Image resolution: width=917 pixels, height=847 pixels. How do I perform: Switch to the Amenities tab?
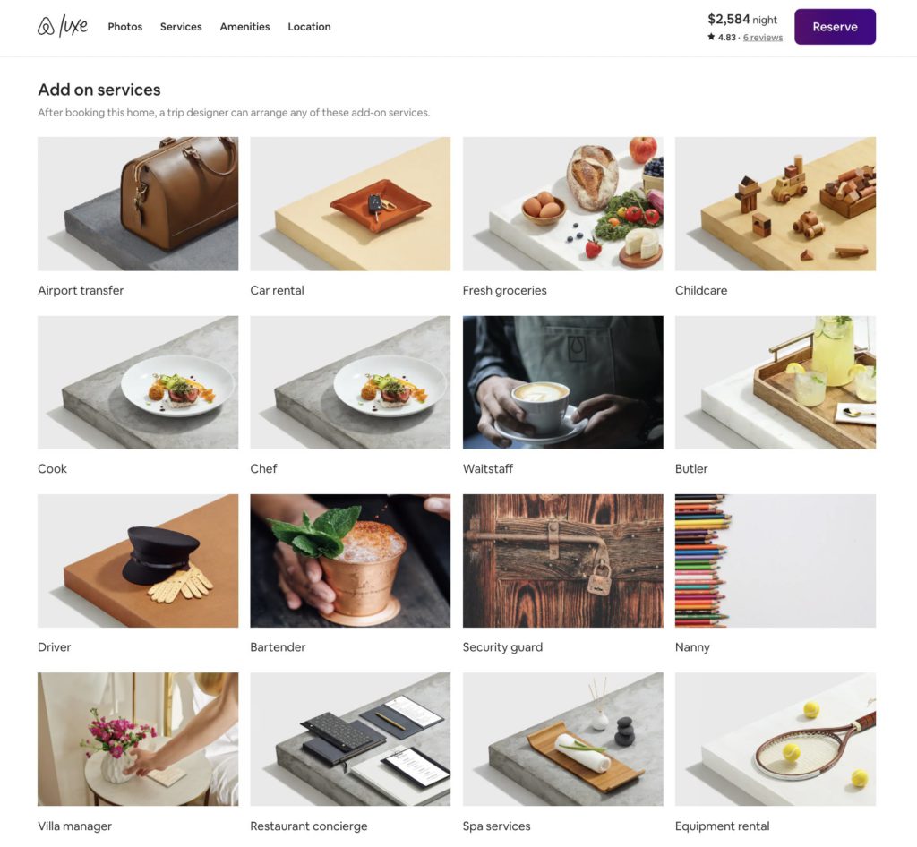[x=244, y=27]
